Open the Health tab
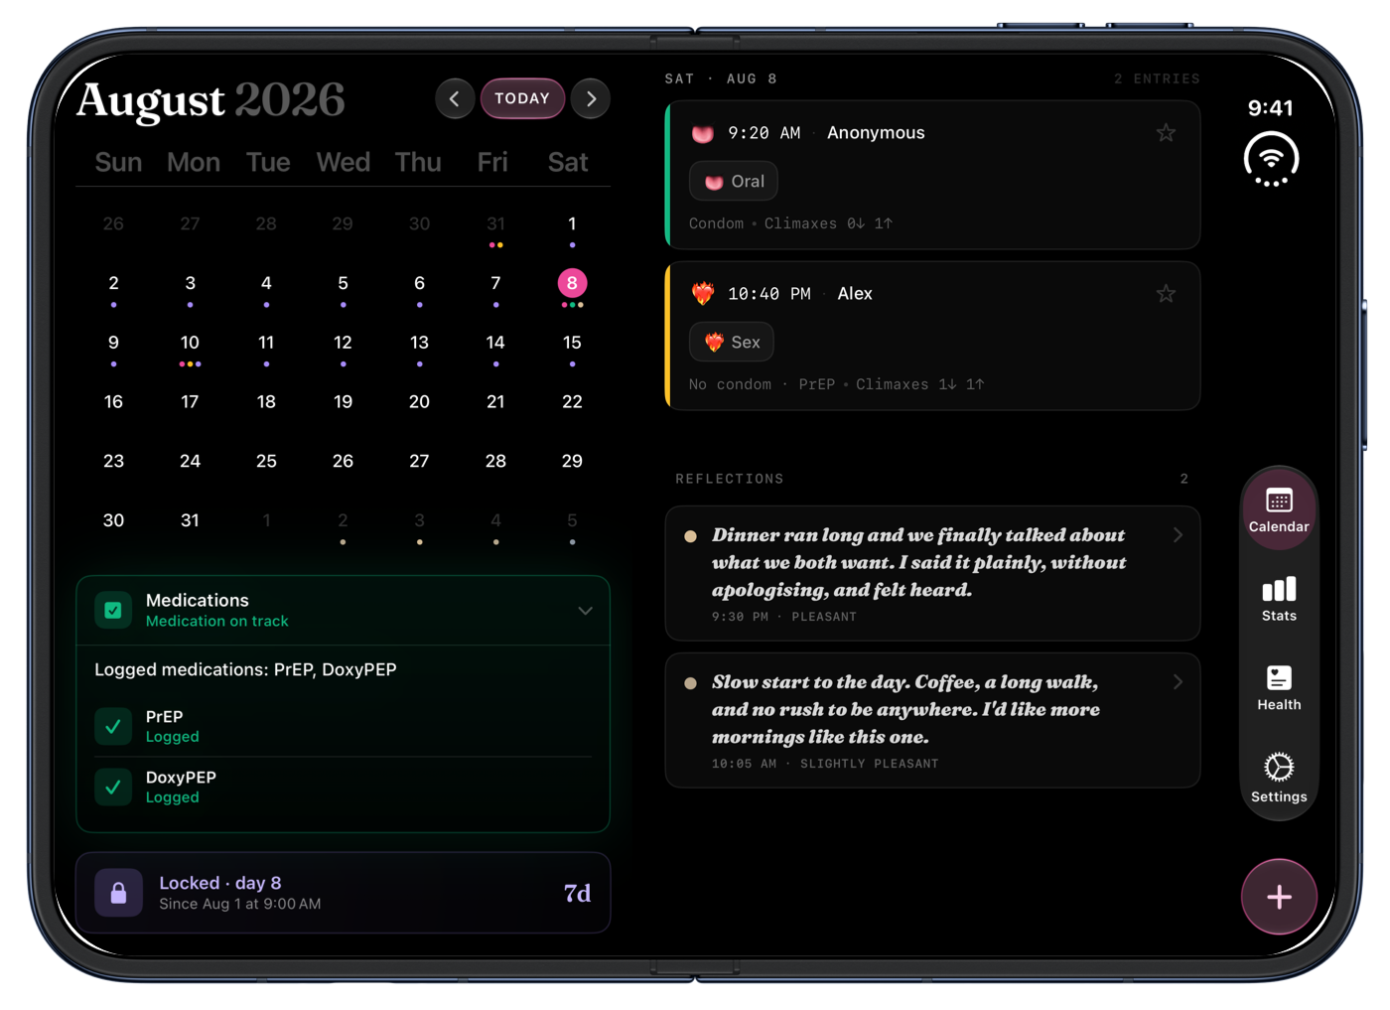This screenshot has width=1390, height=1010. coord(1279,687)
